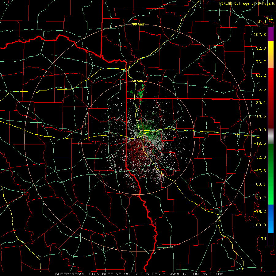Screen dimensions: 276x276
Task: Click the 92.3 velocity scale value
Action: click(261, 48)
